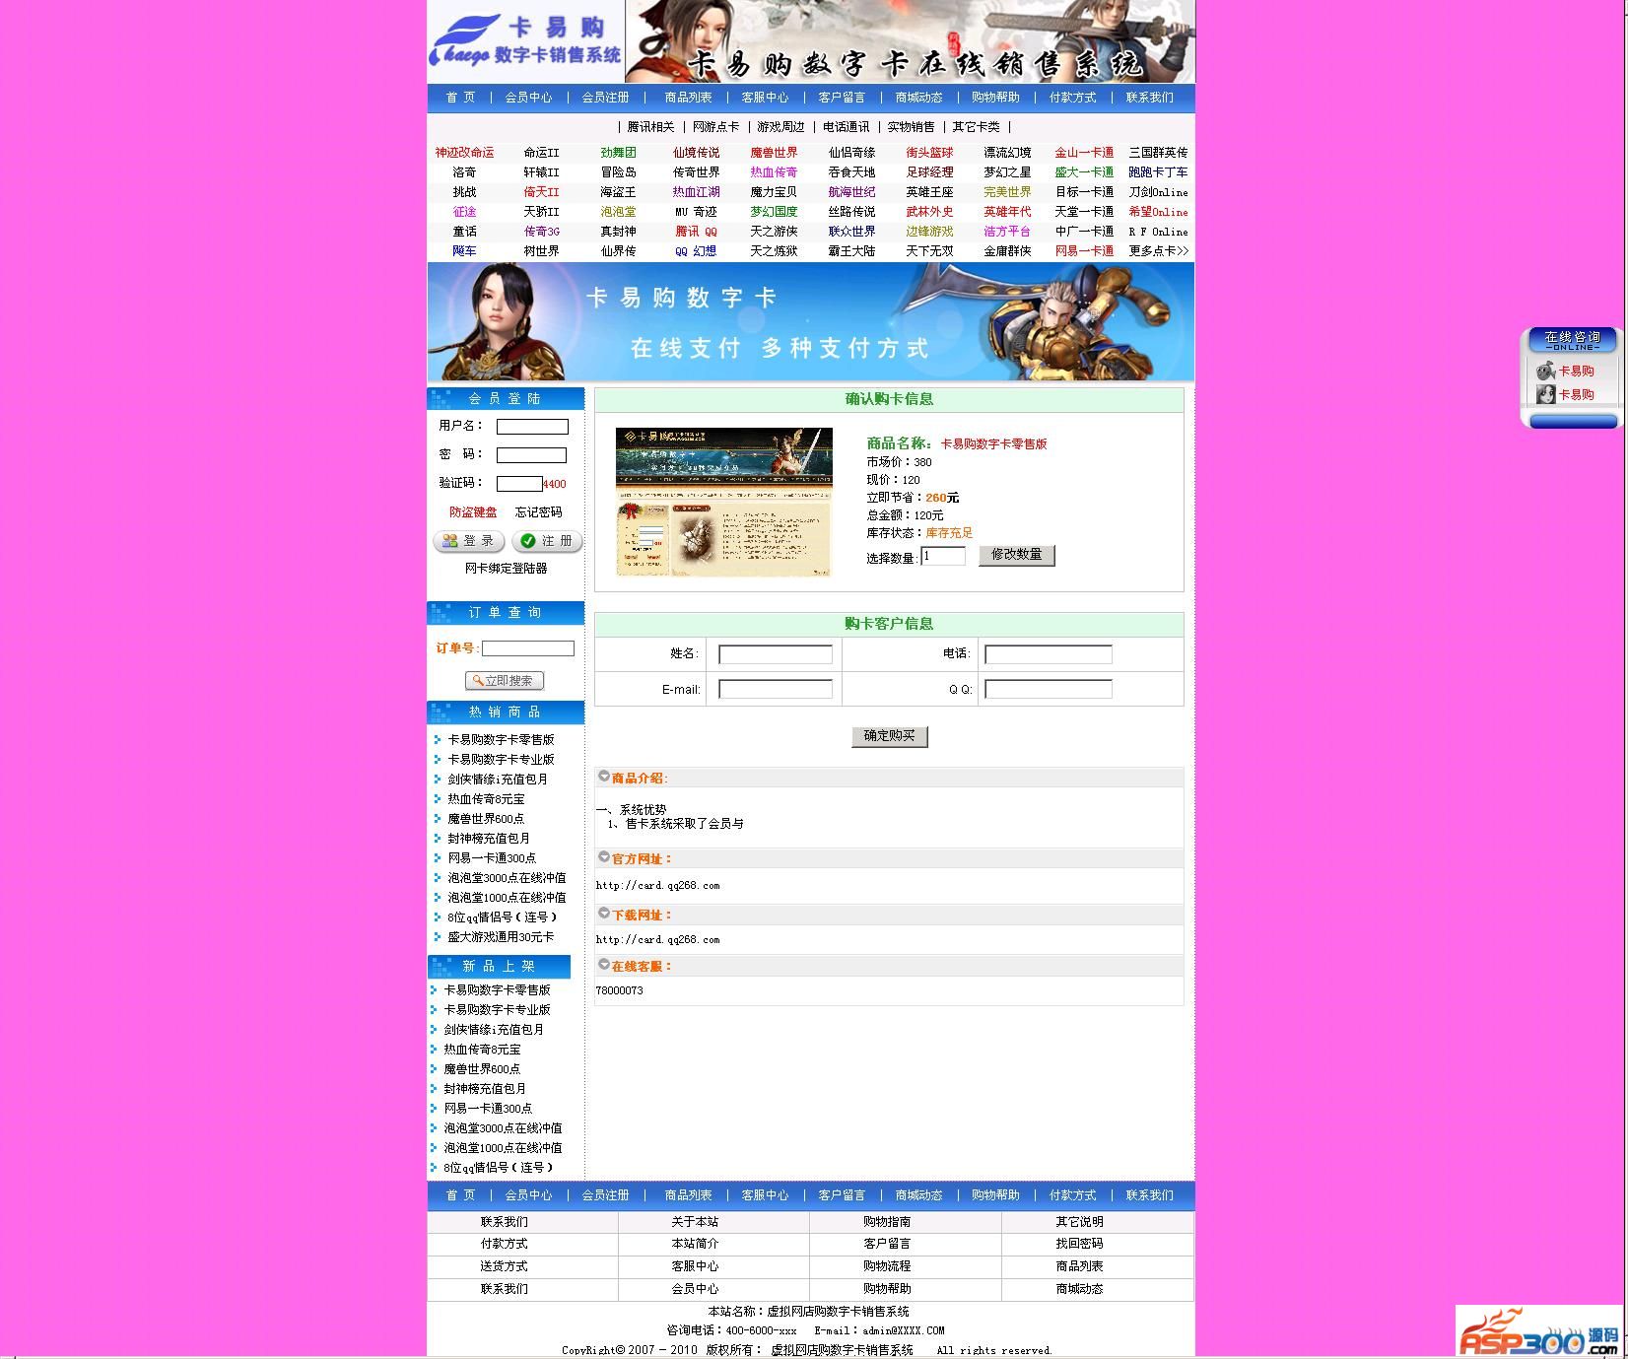Click 确定购买 to confirm purchase
Image resolution: width=1628 pixels, height=1359 pixels.
pyautogui.click(x=889, y=736)
